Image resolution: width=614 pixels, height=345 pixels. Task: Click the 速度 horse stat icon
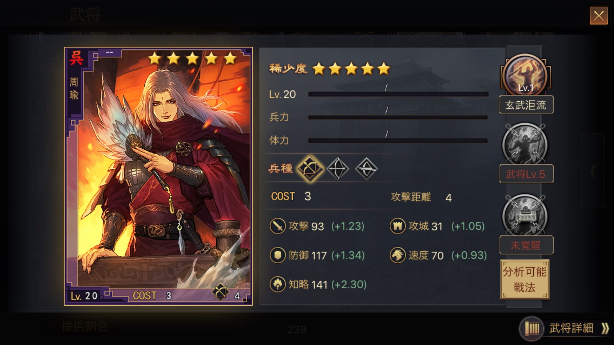(398, 255)
